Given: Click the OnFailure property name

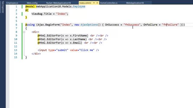Looking at the screenshot, I should click(150, 25).
